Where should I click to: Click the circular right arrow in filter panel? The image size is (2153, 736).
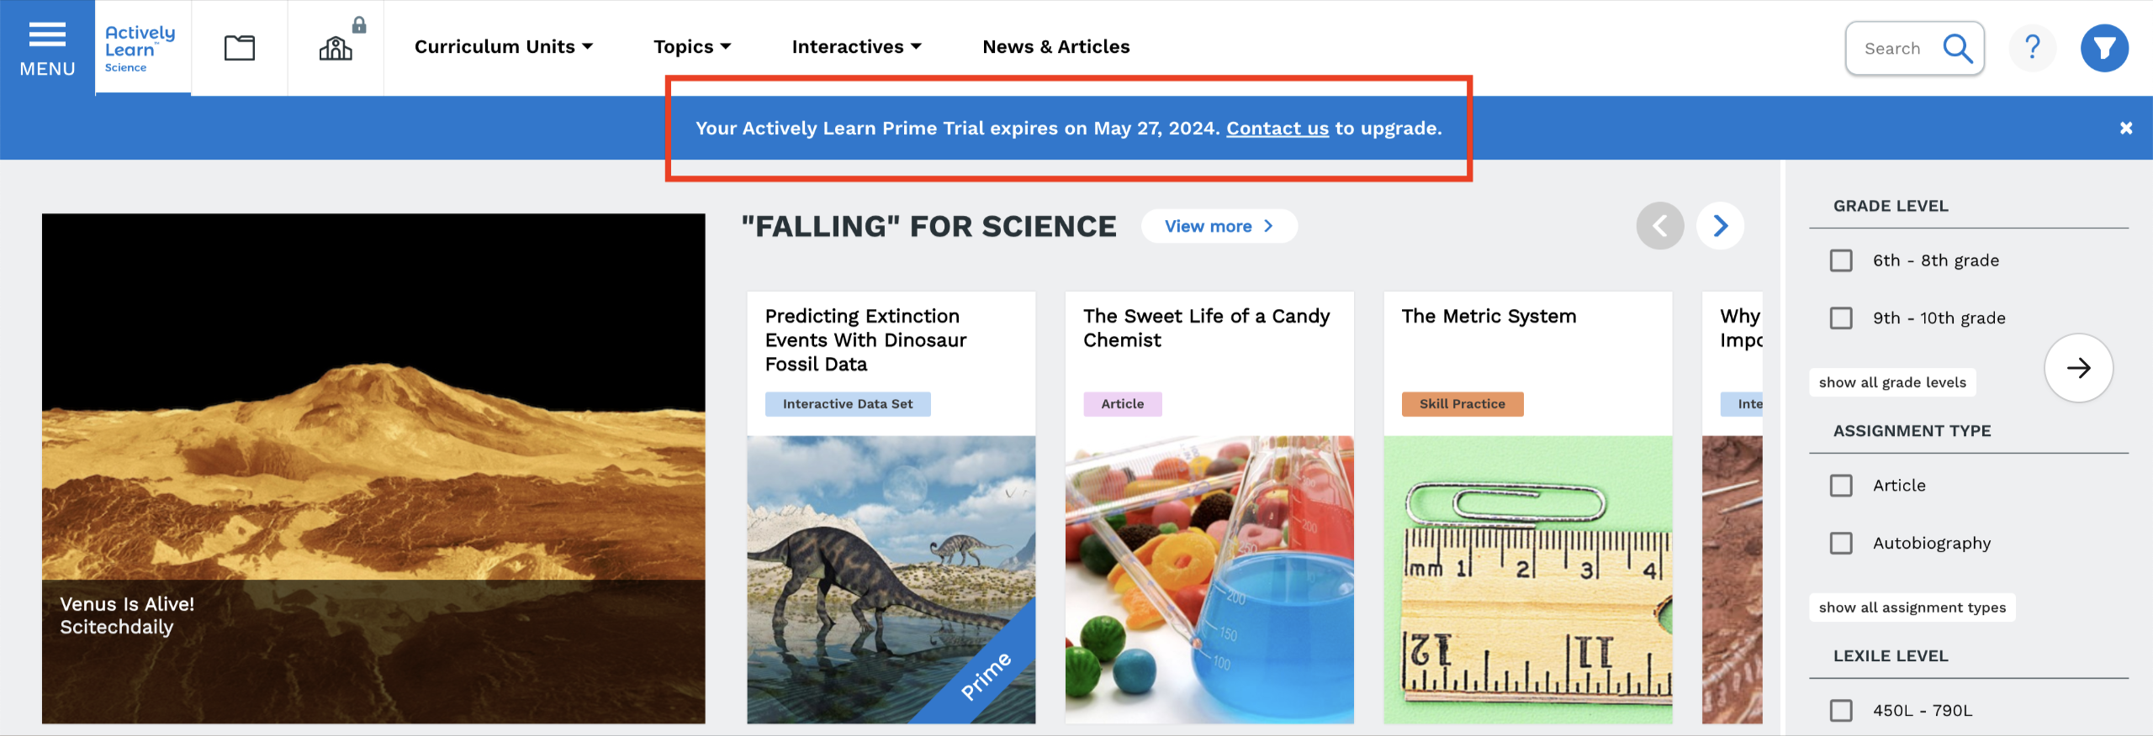2079,368
